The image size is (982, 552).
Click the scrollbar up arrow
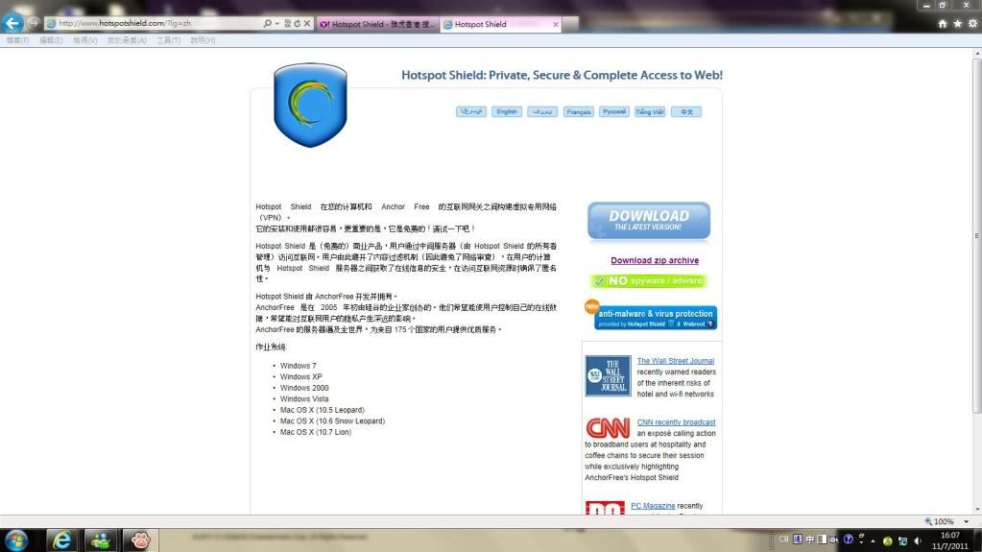[976, 54]
